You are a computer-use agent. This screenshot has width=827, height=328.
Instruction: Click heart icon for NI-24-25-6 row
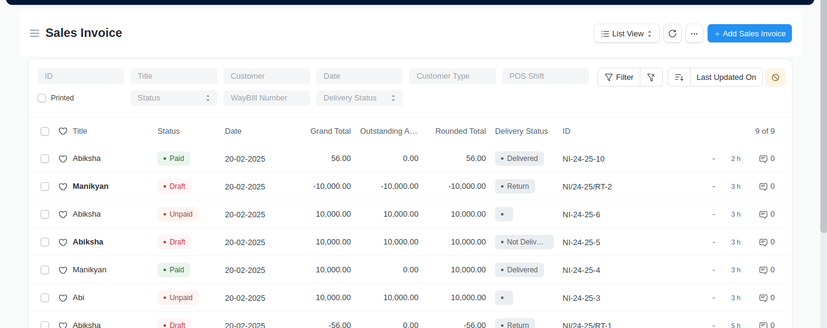point(63,214)
